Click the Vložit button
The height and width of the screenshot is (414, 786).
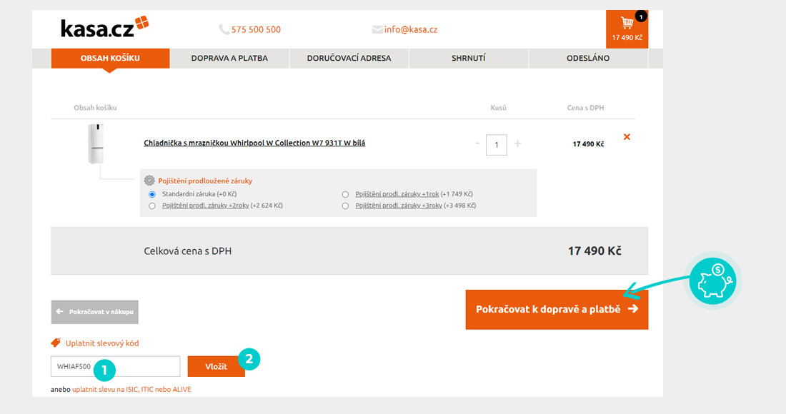[216, 366]
